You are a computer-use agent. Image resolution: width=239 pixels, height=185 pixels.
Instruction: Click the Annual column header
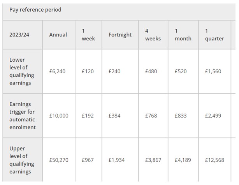tap(58, 35)
